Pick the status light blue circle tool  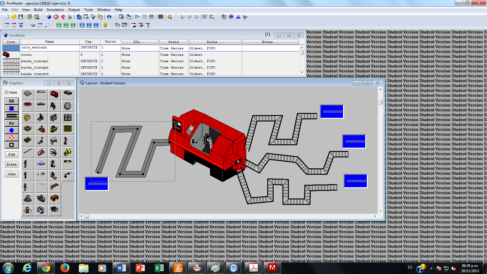click(x=11, y=130)
